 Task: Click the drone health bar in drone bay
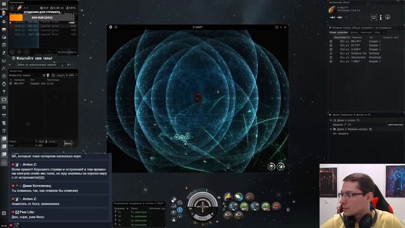(395, 125)
